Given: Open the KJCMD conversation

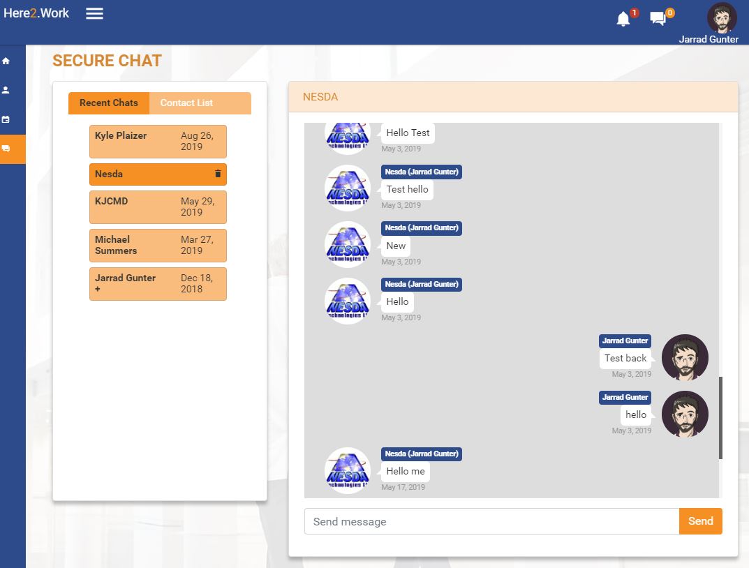Looking at the screenshot, I should pyautogui.click(x=157, y=207).
